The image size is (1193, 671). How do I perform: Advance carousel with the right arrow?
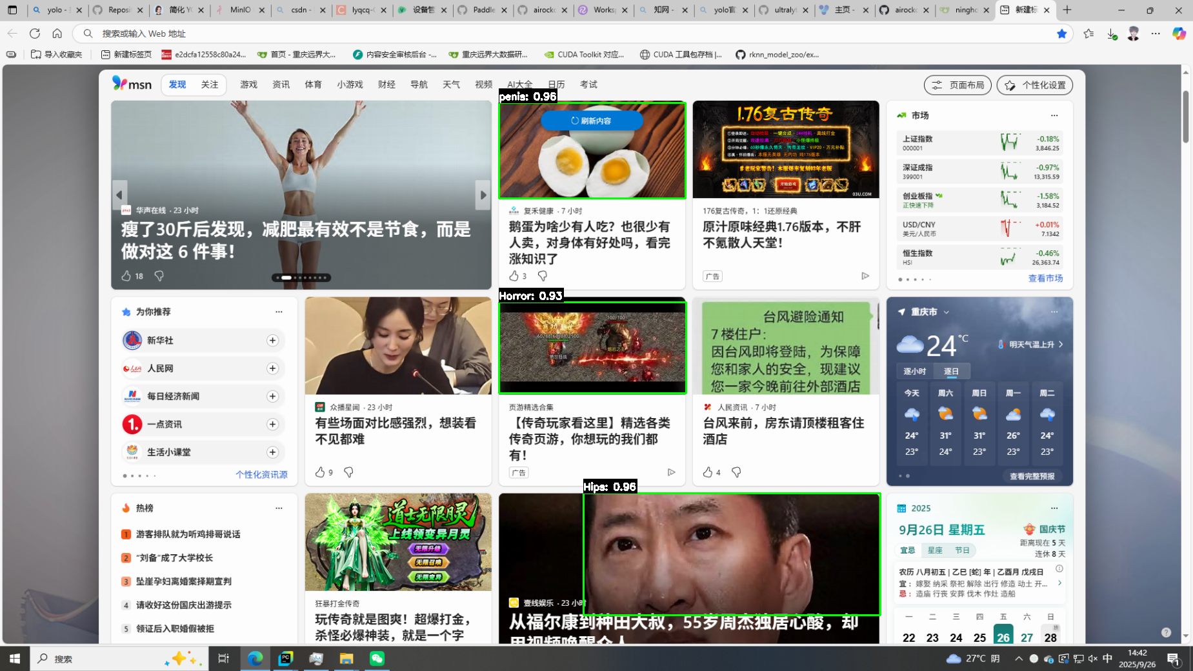[x=483, y=195]
